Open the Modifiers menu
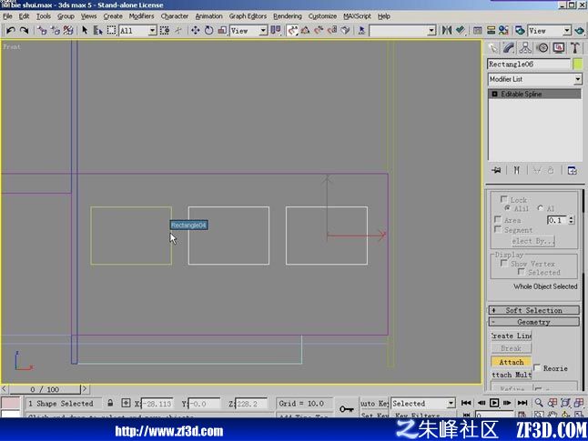Viewport: 588px width, 441px height. click(141, 16)
